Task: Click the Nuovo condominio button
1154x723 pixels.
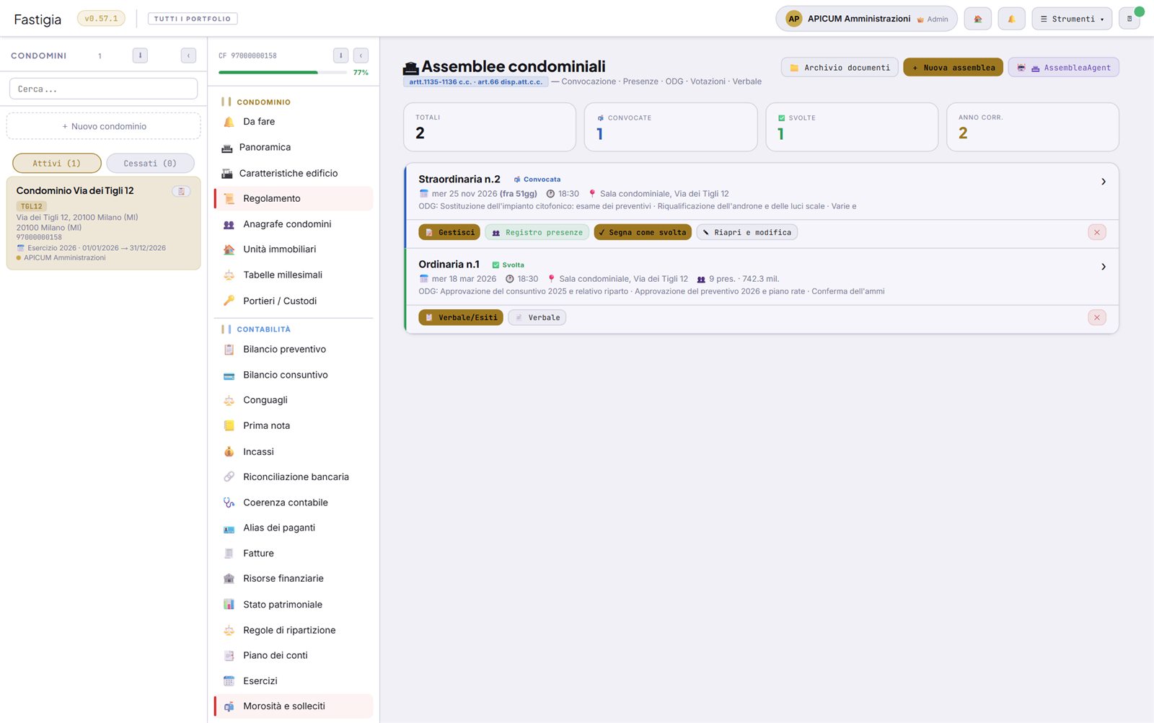Action: pos(104,126)
